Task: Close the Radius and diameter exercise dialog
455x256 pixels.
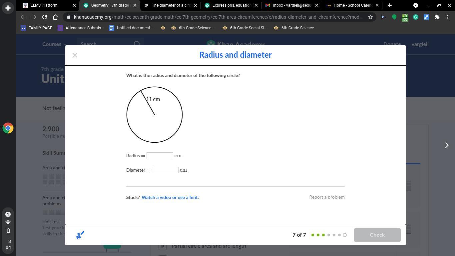Action: tap(75, 55)
